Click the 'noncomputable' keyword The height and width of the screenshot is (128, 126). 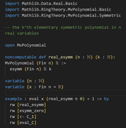[x=21, y=57]
